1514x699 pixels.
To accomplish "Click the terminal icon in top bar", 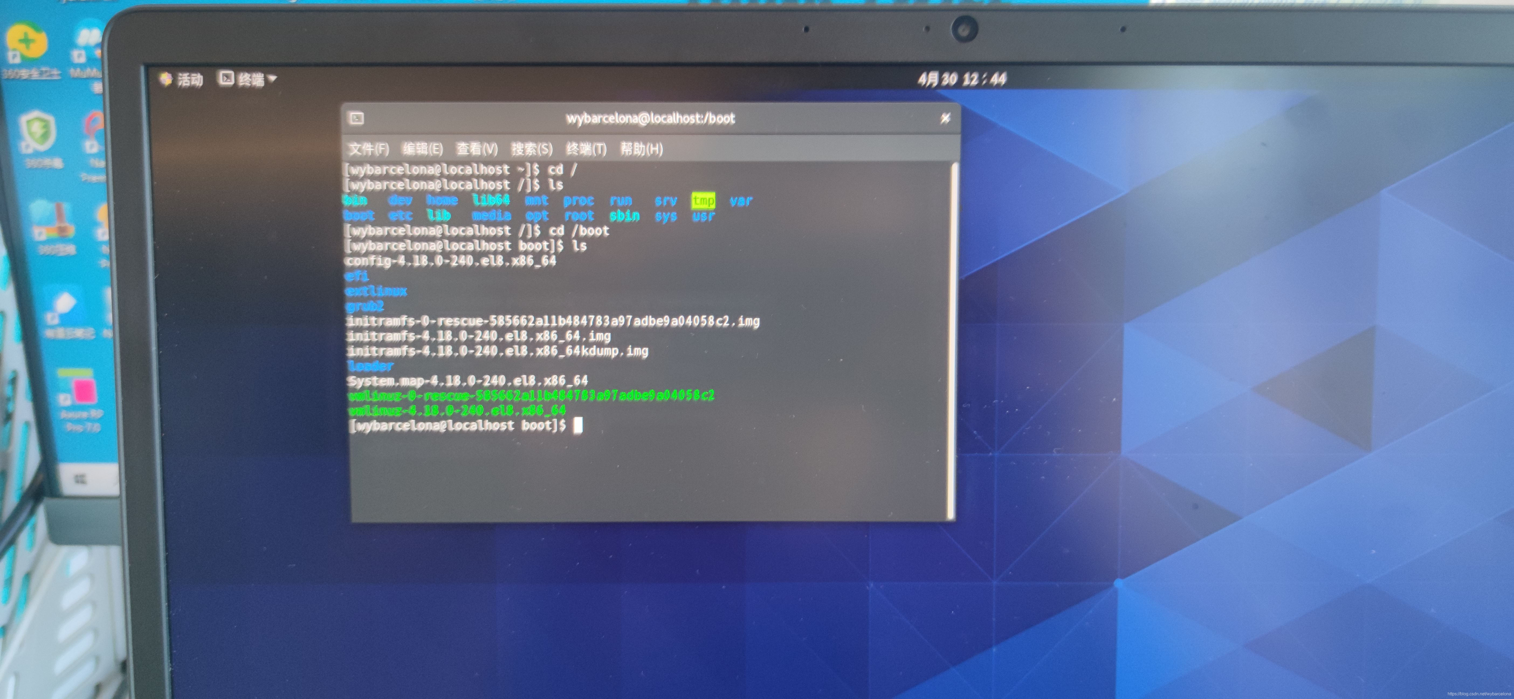I will (226, 78).
